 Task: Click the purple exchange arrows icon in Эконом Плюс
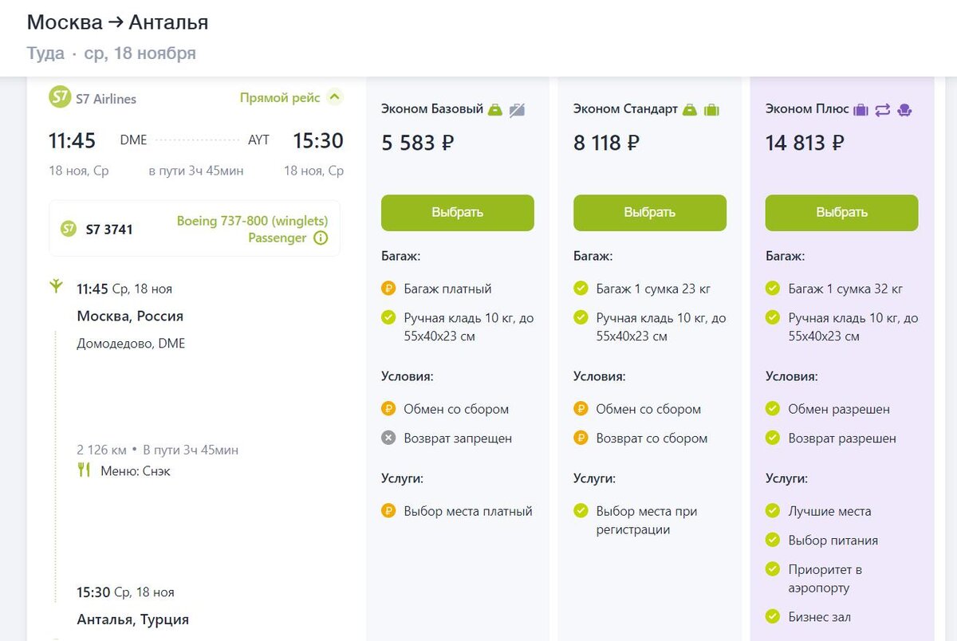882,110
